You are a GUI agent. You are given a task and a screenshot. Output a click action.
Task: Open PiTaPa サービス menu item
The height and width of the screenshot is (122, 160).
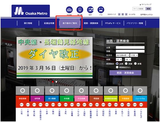[x=113, y=23]
